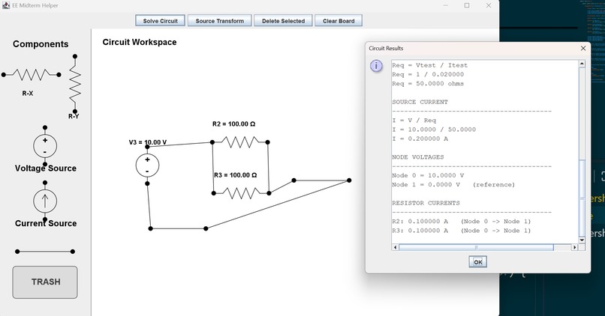Select resistor R2 in the workspace
Viewport: 605px width, 316px height.
(240, 142)
